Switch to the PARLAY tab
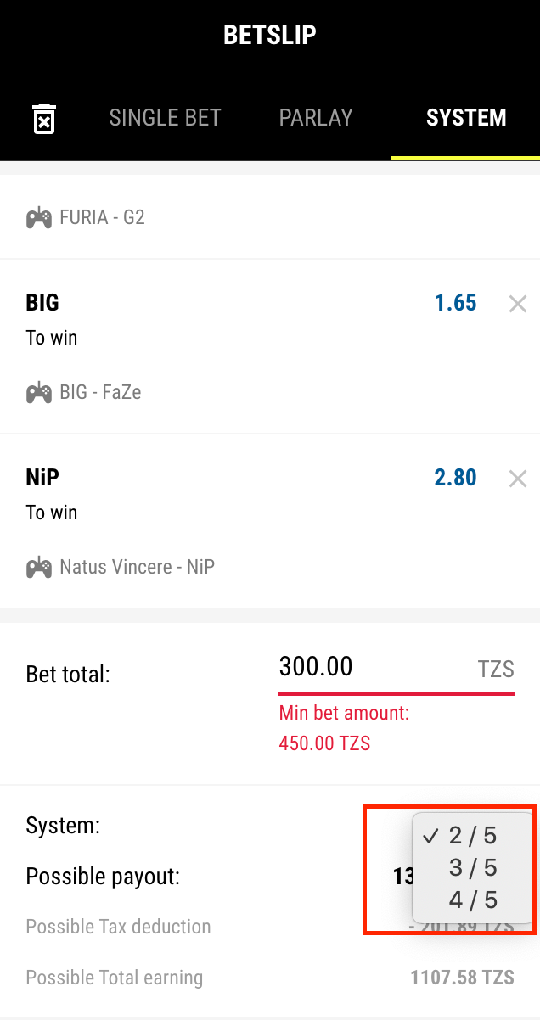540x1020 pixels. click(x=316, y=118)
